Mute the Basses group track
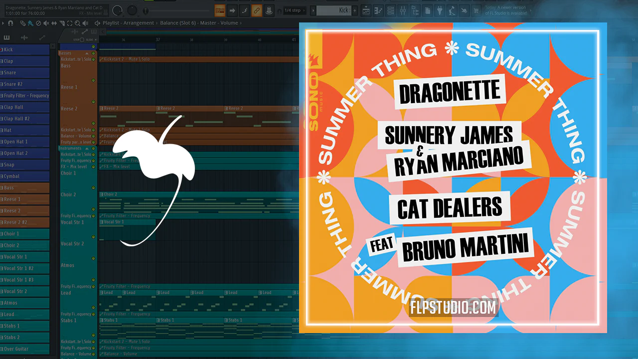The width and height of the screenshot is (638, 359). (93, 53)
